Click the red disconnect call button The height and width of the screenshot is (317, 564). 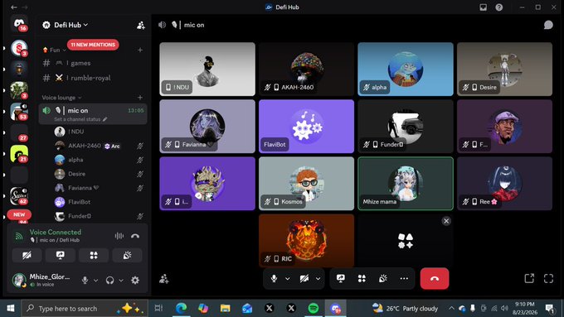[x=435, y=278]
